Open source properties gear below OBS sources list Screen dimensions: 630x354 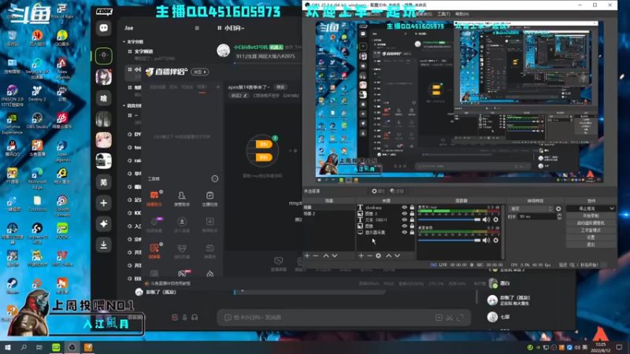379,256
